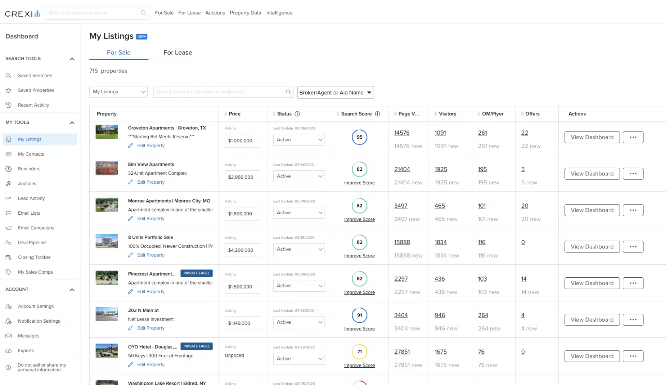Click the Reminders clock icon
This screenshot has width=666, height=385.
point(9,169)
